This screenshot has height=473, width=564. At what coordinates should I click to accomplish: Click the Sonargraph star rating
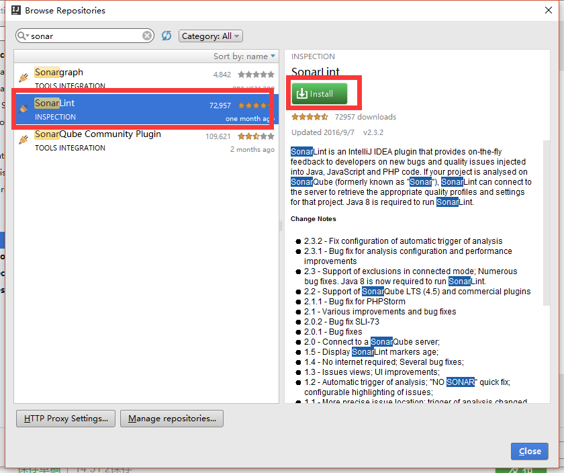256,75
